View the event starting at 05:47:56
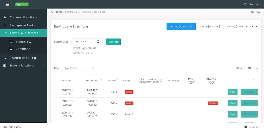Screen dimensions: 264x131 point(233,114)
